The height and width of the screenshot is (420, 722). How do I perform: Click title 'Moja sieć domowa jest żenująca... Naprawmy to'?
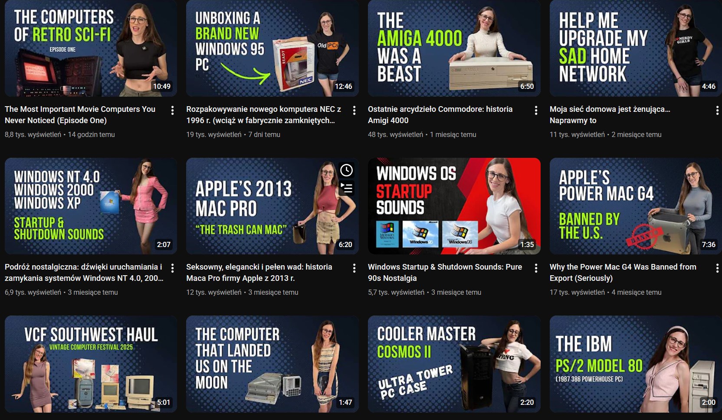pos(610,115)
